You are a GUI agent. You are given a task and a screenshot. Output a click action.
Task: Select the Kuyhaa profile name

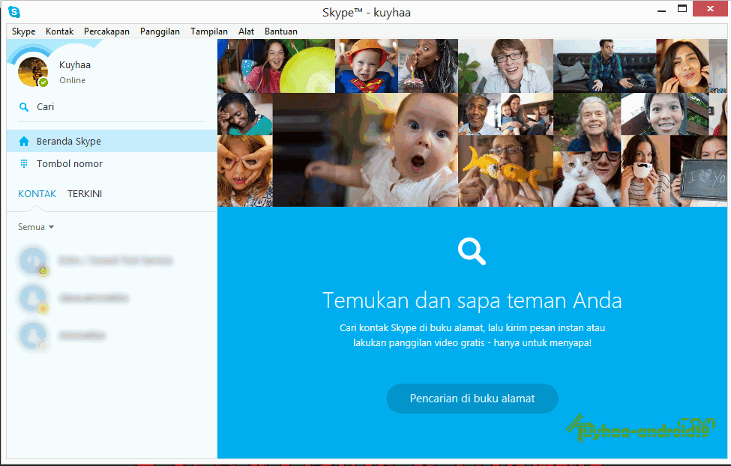coord(74,64)
